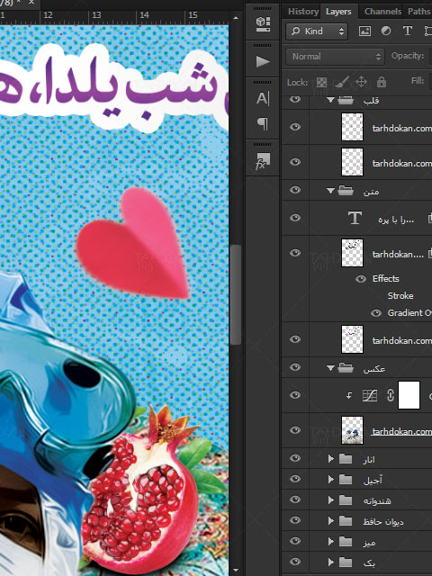The width and height of the screenshot is (432, 576).
Task: Select the Stroke effect entry
Action: [x=400, y=296]
